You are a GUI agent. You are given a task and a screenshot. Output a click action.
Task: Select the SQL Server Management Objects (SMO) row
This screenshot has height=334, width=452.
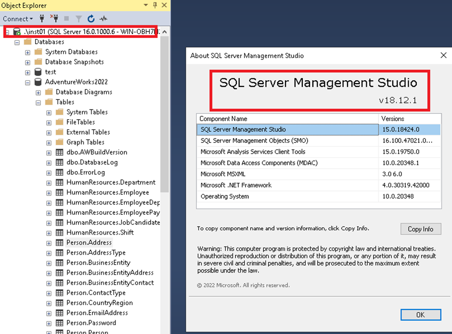tap(319, 141)
